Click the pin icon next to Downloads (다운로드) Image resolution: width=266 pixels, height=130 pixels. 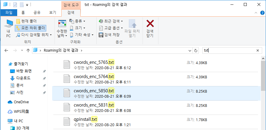(44, 78)
